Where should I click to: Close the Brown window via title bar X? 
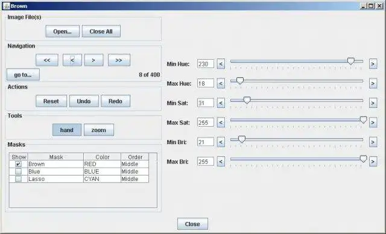coord(379,6)
